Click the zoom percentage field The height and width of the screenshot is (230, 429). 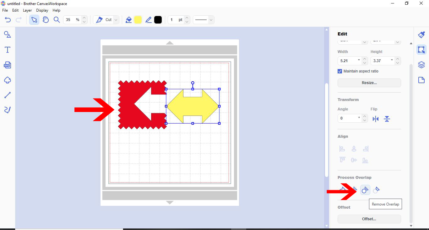coord(72,20)
